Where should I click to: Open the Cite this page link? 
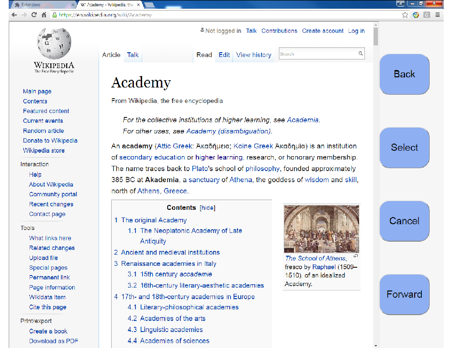click(x=48, y=307)
